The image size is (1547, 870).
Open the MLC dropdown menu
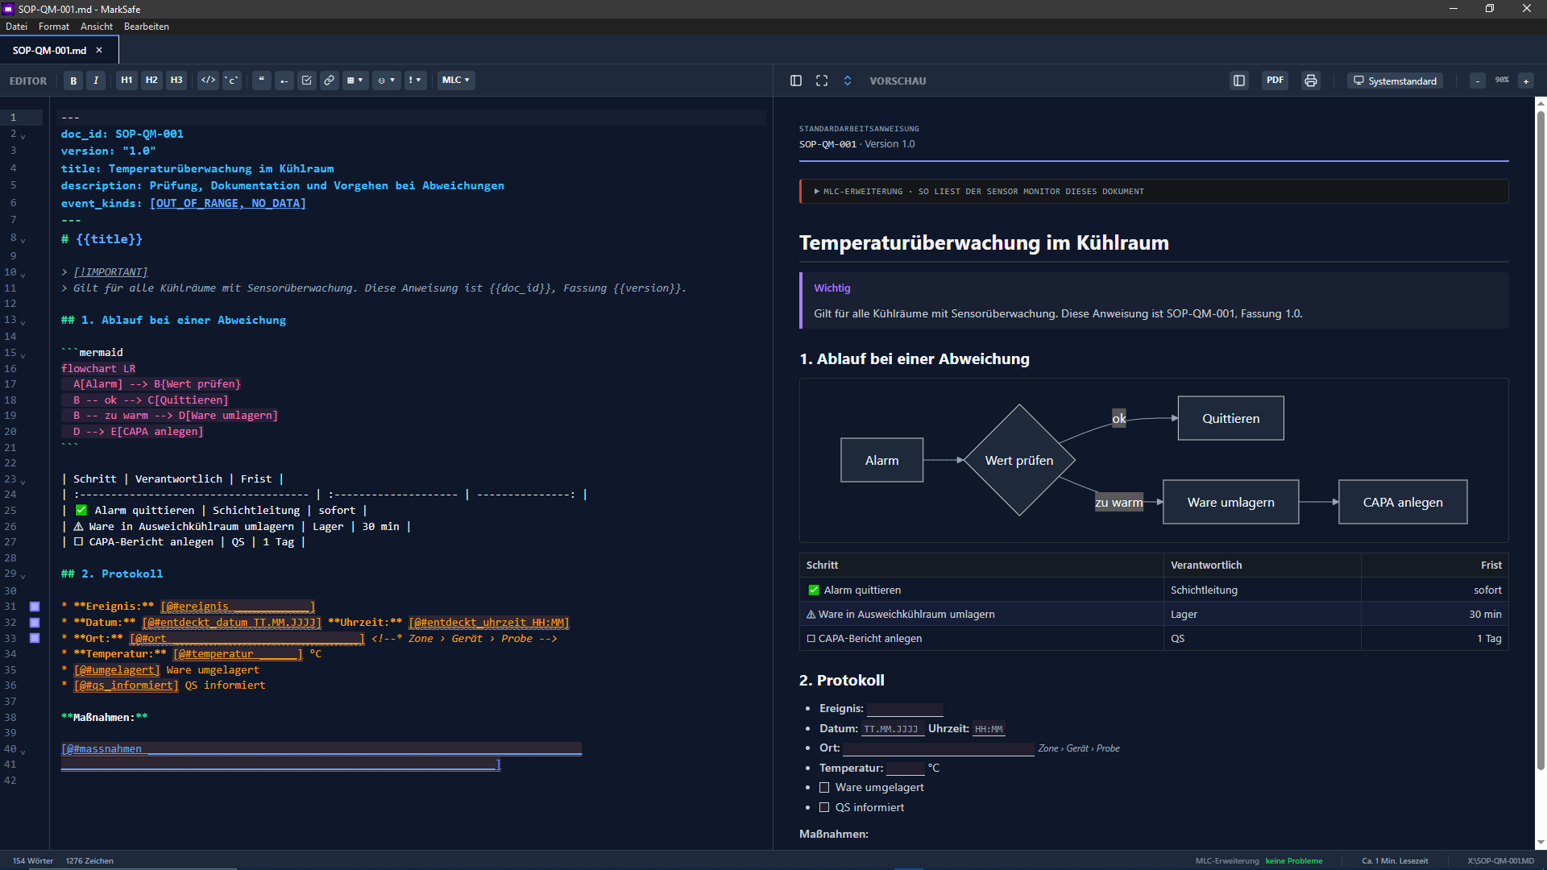456,81
